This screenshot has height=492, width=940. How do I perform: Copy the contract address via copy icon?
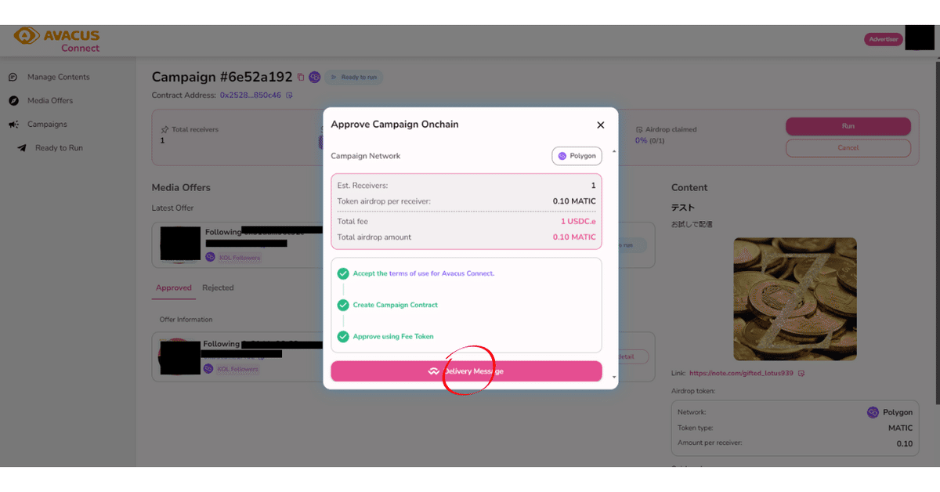tap(289, 96)
